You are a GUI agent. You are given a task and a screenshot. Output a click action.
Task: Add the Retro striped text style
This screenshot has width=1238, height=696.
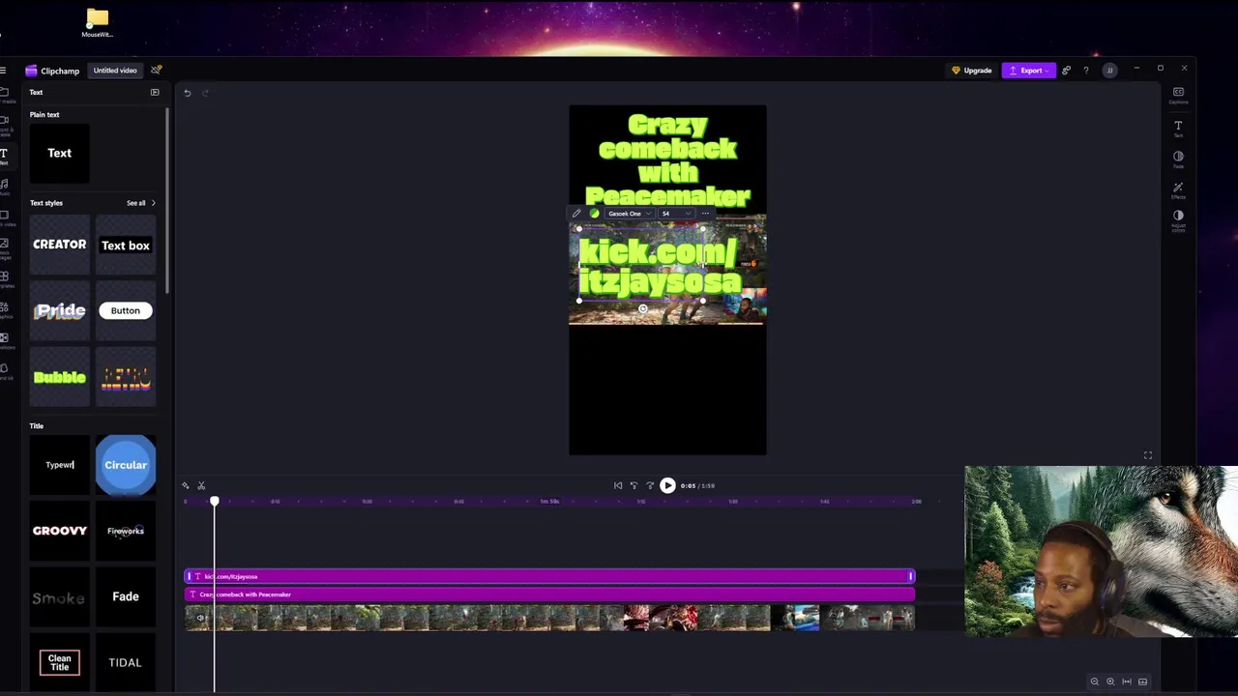click(x=126, y=377)
